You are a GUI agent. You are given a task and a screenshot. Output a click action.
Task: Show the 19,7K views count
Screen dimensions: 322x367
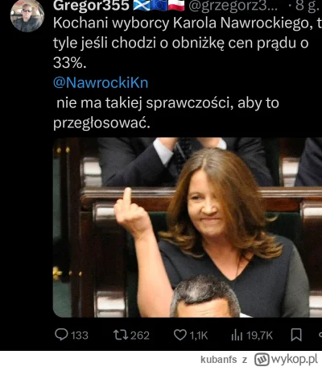(x=259, y=336)
